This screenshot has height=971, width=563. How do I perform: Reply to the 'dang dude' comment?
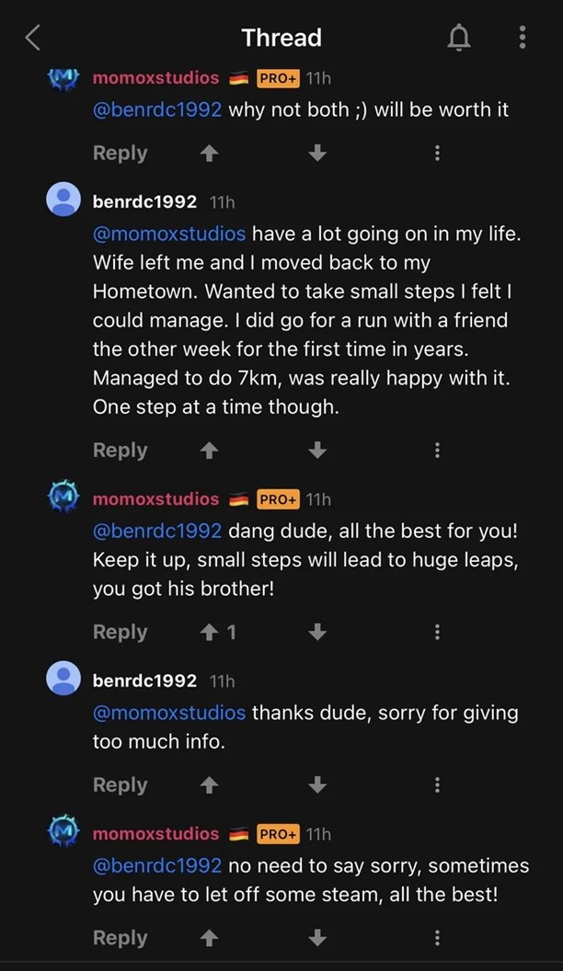pos(120,633)
